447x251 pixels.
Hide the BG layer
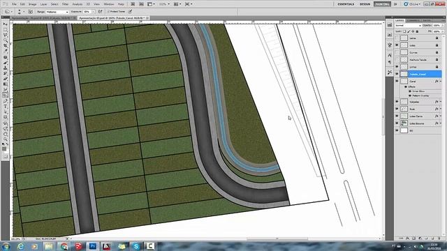(x=397, y=130)
